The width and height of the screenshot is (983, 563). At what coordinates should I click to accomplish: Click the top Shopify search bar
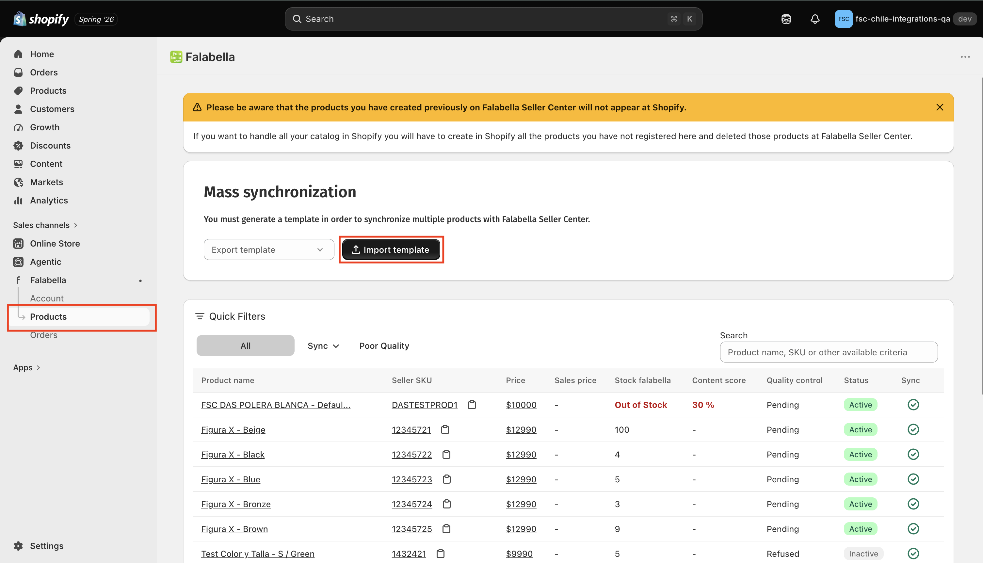pos(493,19)
